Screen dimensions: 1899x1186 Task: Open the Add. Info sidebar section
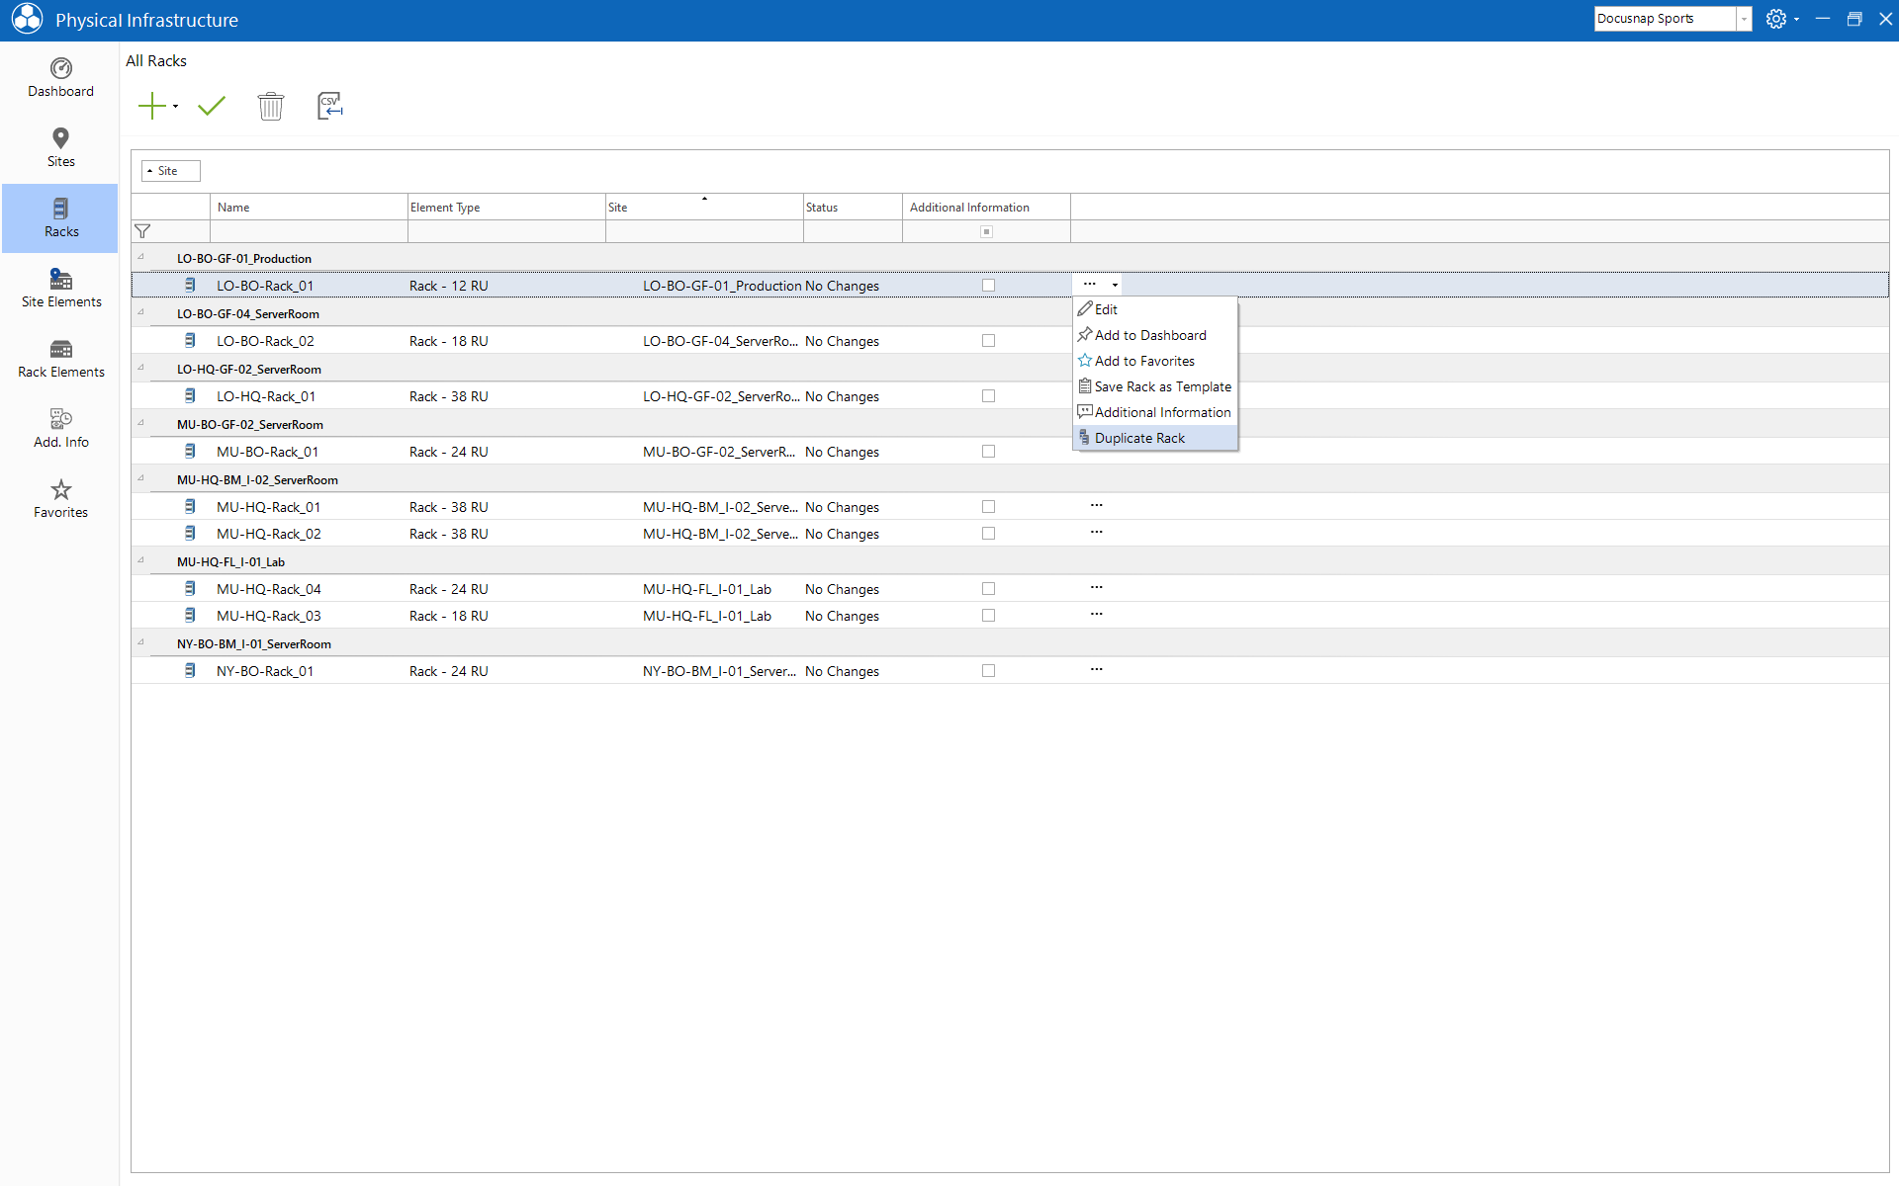[60, 429]
